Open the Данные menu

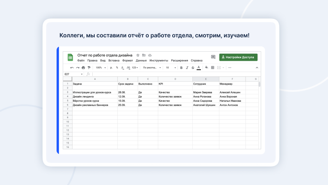pos(141,60)
